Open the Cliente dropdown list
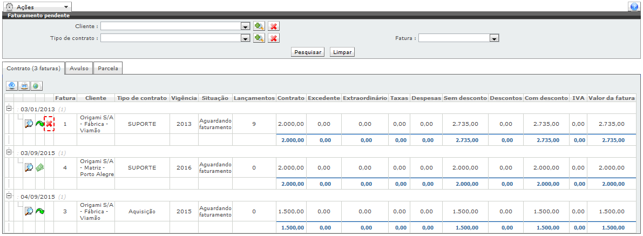 click(x=245, y=26)
